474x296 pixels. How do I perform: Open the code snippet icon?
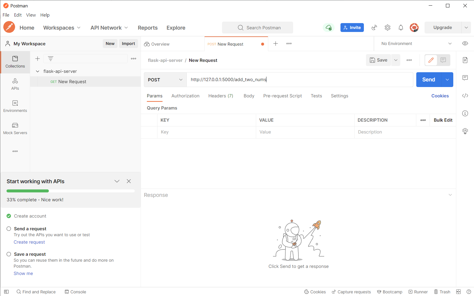point(465,96)
